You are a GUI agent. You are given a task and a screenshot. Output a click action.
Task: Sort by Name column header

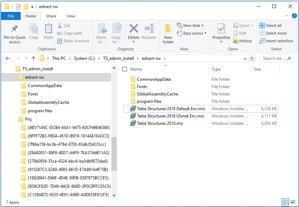136,69
